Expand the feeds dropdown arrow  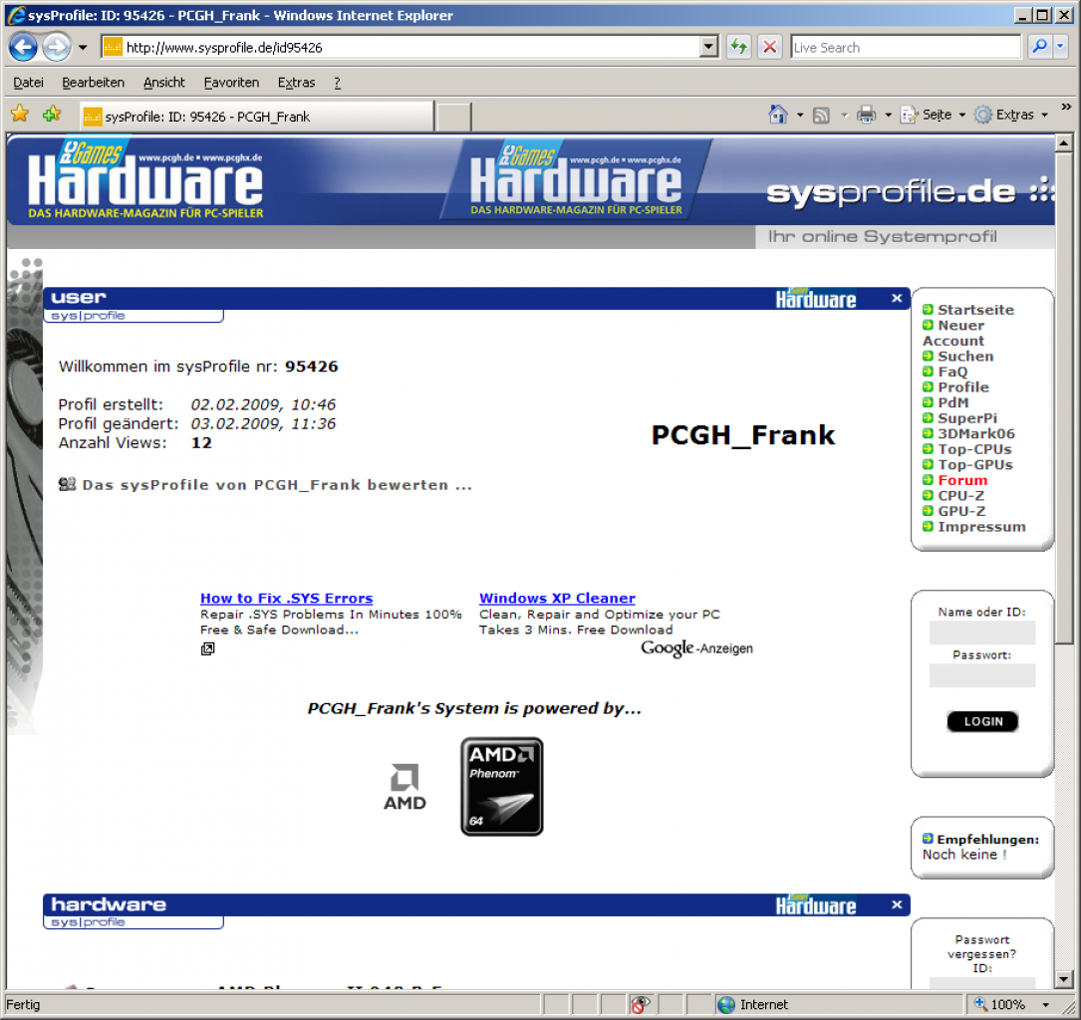(x=844, y=116)
